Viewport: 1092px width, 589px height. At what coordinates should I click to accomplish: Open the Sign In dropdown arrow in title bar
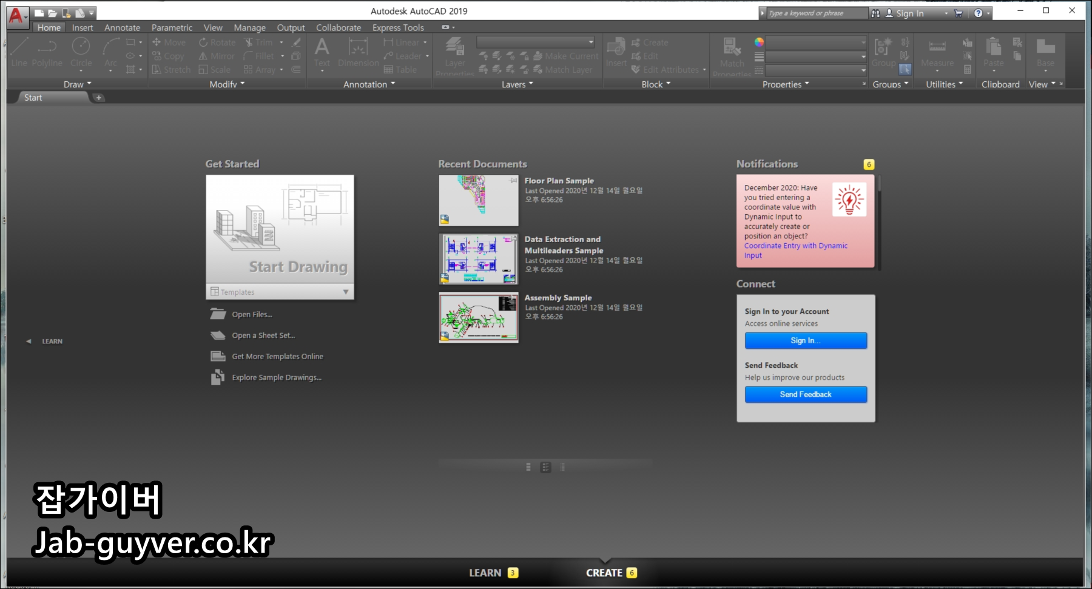[946, 13]
